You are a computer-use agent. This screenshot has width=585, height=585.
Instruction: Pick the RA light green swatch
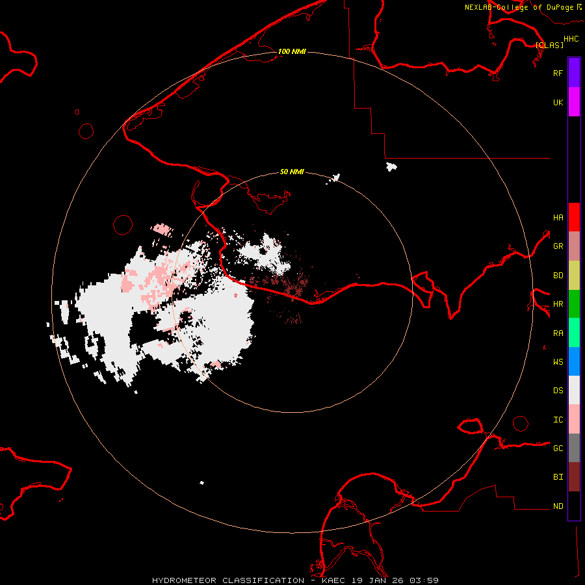[574, 333]
